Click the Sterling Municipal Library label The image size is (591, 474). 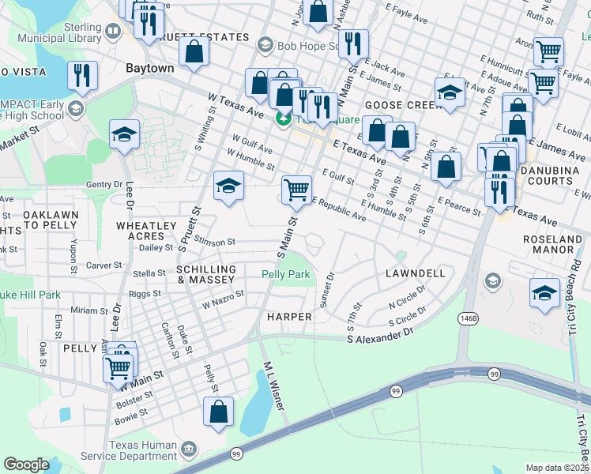pos(59,32)
